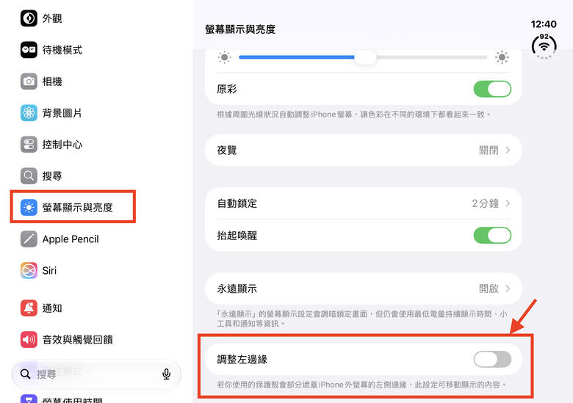
Task: Click the 12:40 clock in status bar
Action: (x=544, y=24)
